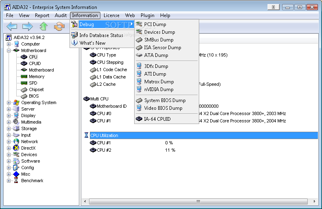Choose ATA Dump from submenu
This screenshot has width=322, height=209.
coord(167,55)
